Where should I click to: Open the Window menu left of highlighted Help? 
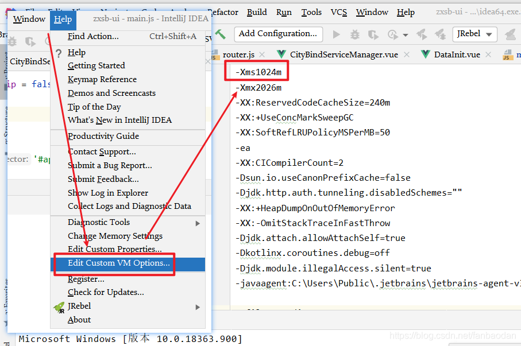pos(29,20)
